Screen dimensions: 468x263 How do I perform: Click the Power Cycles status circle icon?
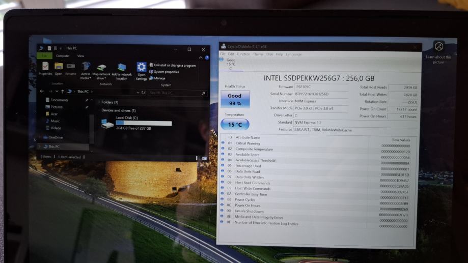pyautogui.click(x=222, y=199)
